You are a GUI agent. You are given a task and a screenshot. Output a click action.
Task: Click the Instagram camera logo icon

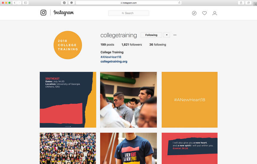[43, 13]
